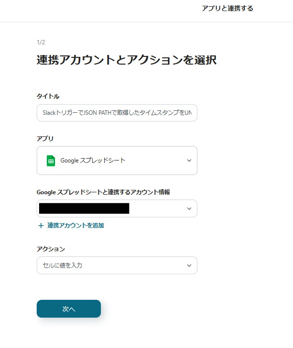Screen dimensions: 293x348
Task: Click the Google スプレッドシート text in app field
Action: [93, 161]
